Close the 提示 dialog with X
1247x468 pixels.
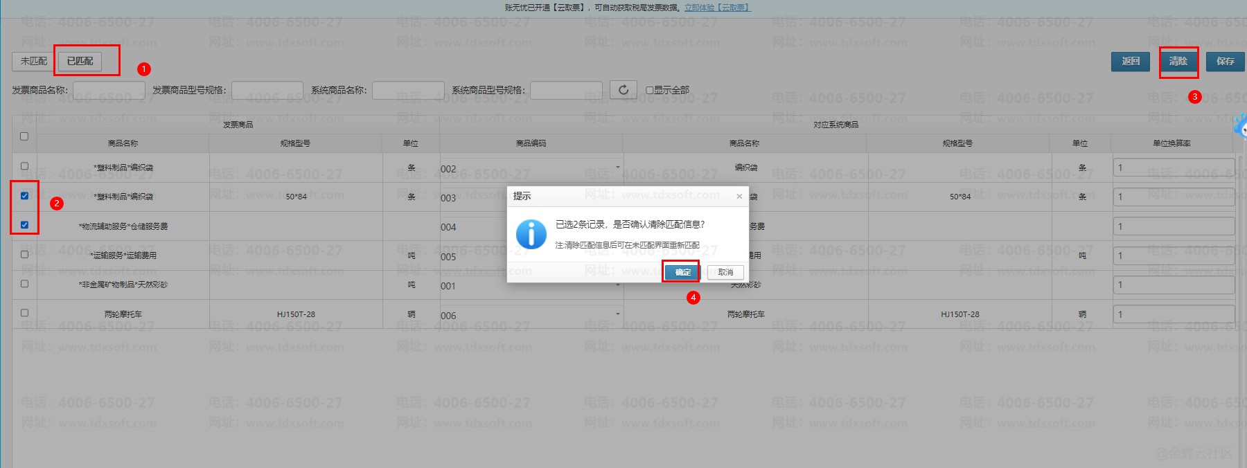tap(739, 197)
